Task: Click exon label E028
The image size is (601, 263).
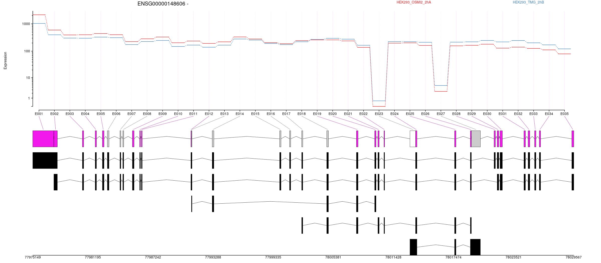Action: pyautogui.click(x=456, y=114)
